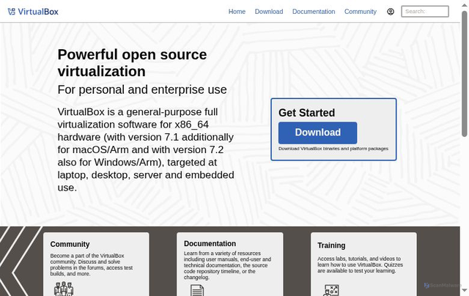Image resolution: width=469 pixels, height=296 pixels.
Task: Click 'Download VirtualBox binaries and platform packages' text
Action: click(x=333, y=149)
